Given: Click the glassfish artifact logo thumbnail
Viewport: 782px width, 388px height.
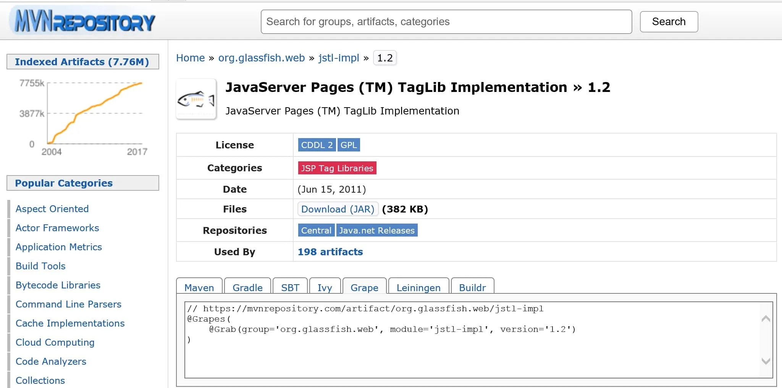Looking at the screenshot, I should (x=196, y=99).
